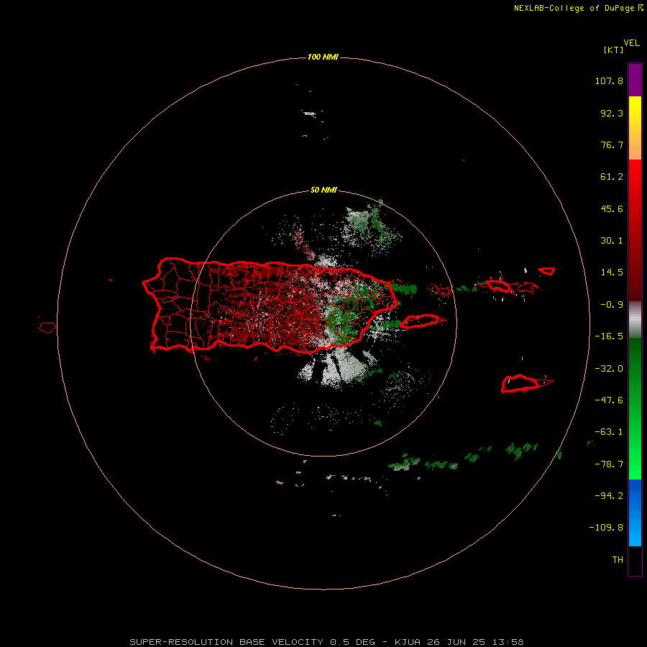Click the 50 NMI range ring label
647x647 pixels.
click(323, 191)
